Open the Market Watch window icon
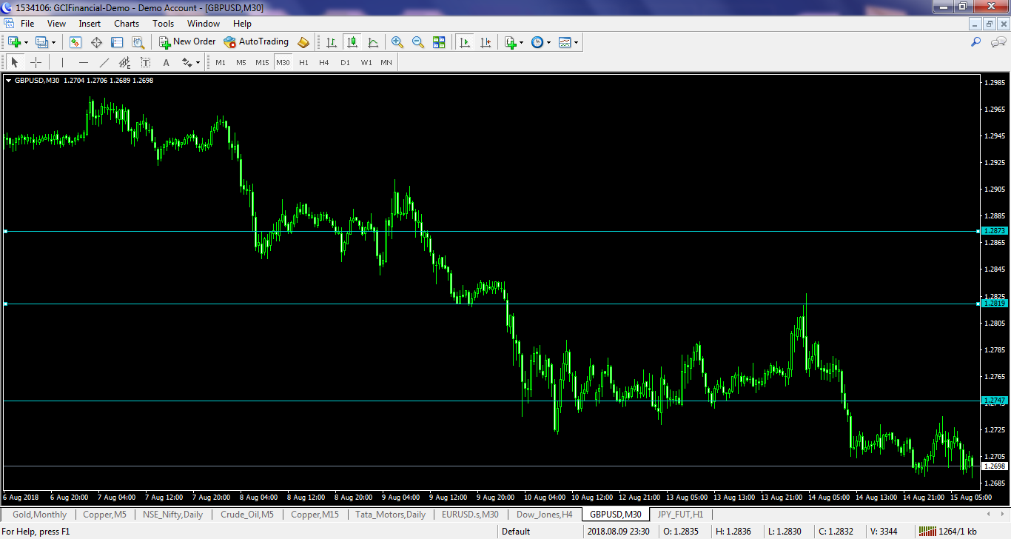Viewport: 1011px width, 539px height. [75, 42]
